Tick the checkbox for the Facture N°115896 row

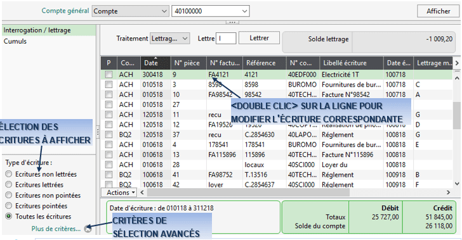point(109,155)
